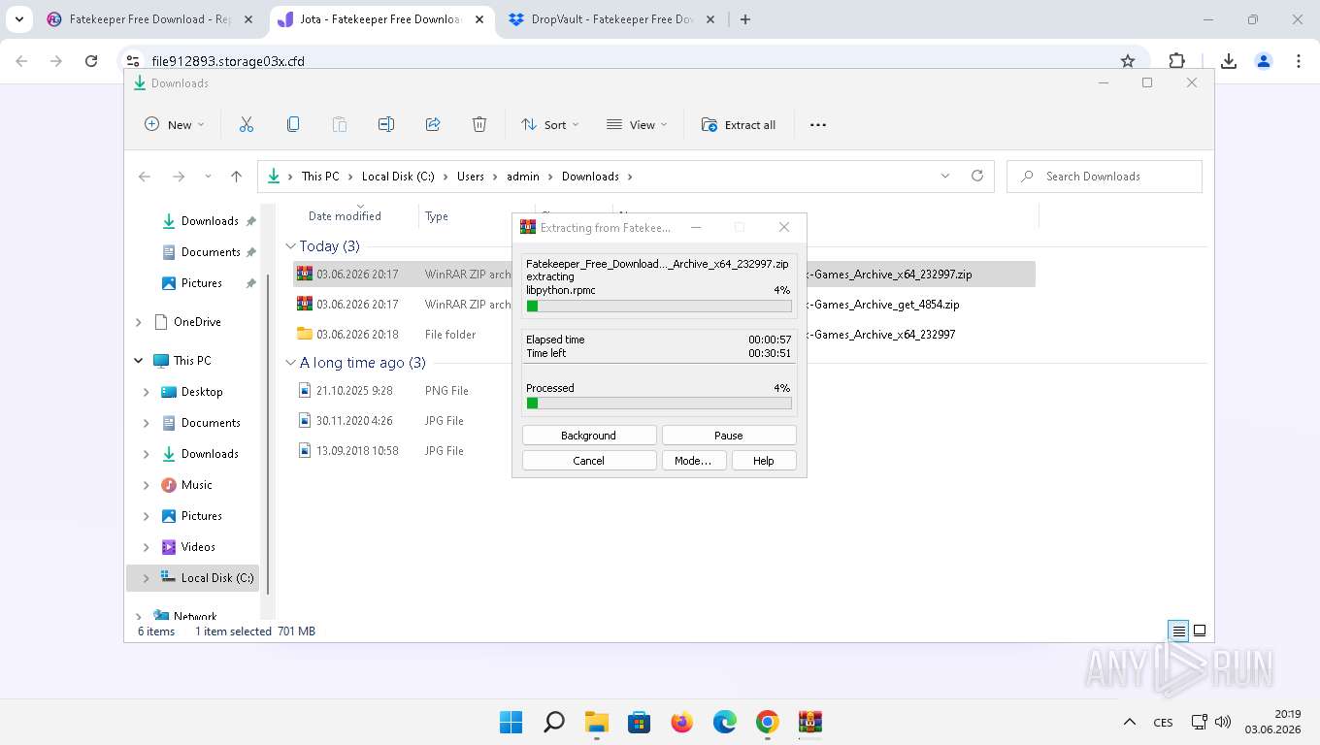The image size is (1320, 745).
Task: Click the Share icon in Explorer toolbar
Action: (433, 124)
